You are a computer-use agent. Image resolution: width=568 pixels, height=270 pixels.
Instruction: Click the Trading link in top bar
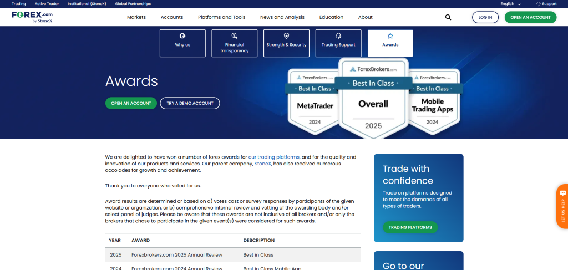19,4
